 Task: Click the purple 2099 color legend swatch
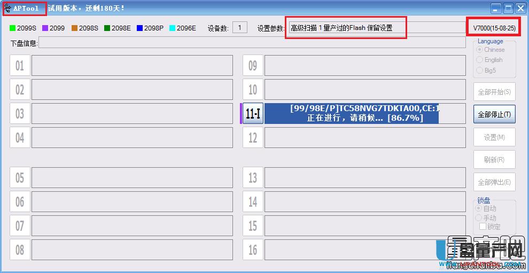[45, 28]
